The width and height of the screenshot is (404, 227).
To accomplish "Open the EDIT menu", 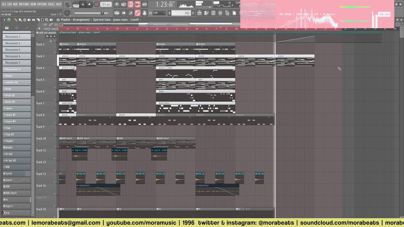I will tap(9, 4).
